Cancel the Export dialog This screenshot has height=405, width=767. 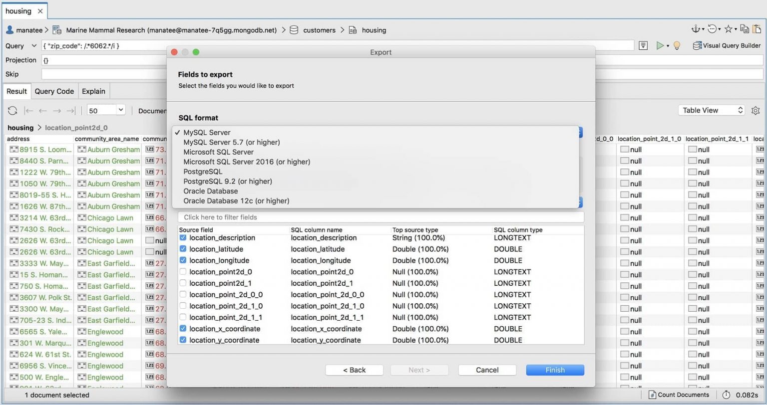486,370
